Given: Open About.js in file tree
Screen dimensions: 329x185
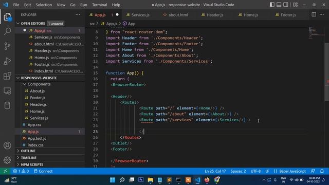Looking at the screenshot, I should click(37, 91).
